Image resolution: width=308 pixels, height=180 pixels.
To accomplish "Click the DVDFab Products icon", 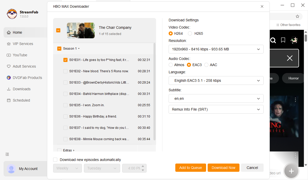I will click(9, 78).
